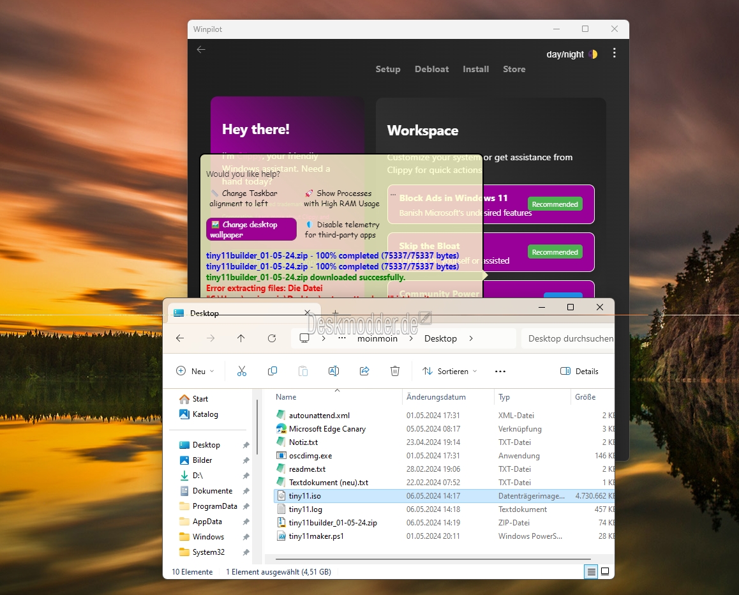Open more Explorer commands via three dots
The image size is (739, 595).
[x=500, y=372]
